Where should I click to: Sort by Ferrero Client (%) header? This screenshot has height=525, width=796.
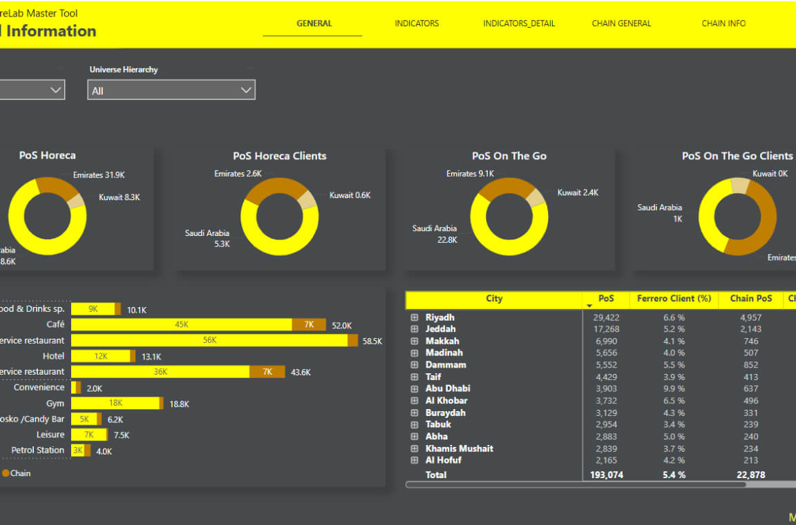(x=674, y=299)
